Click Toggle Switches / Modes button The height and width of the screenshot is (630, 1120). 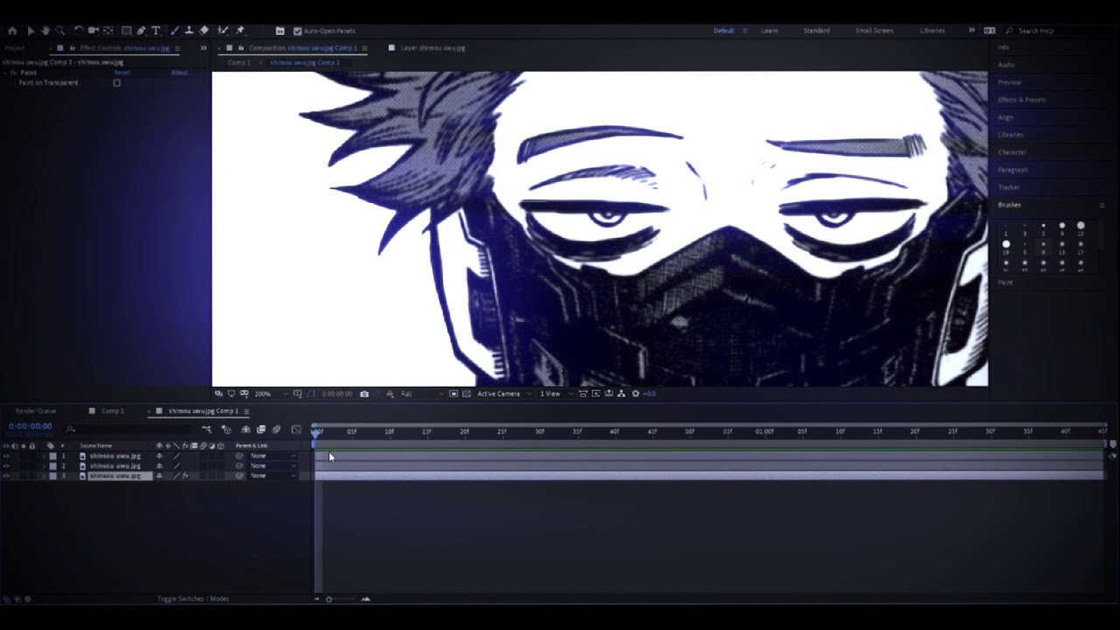click(192, 599)
